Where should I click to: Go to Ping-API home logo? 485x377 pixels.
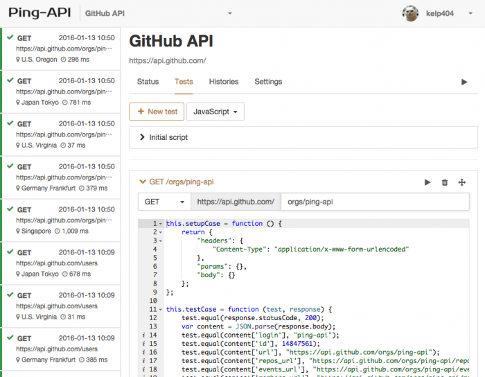click(39, 13)
